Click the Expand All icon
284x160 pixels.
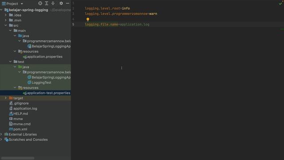tap(47, 3)
